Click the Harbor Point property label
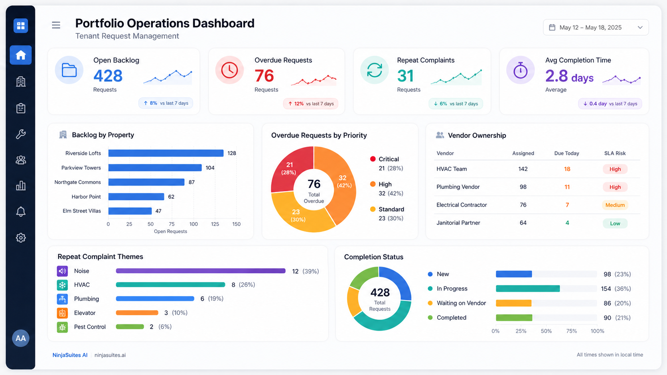Viewport: 667px width, 375px height. coord(86,196)
